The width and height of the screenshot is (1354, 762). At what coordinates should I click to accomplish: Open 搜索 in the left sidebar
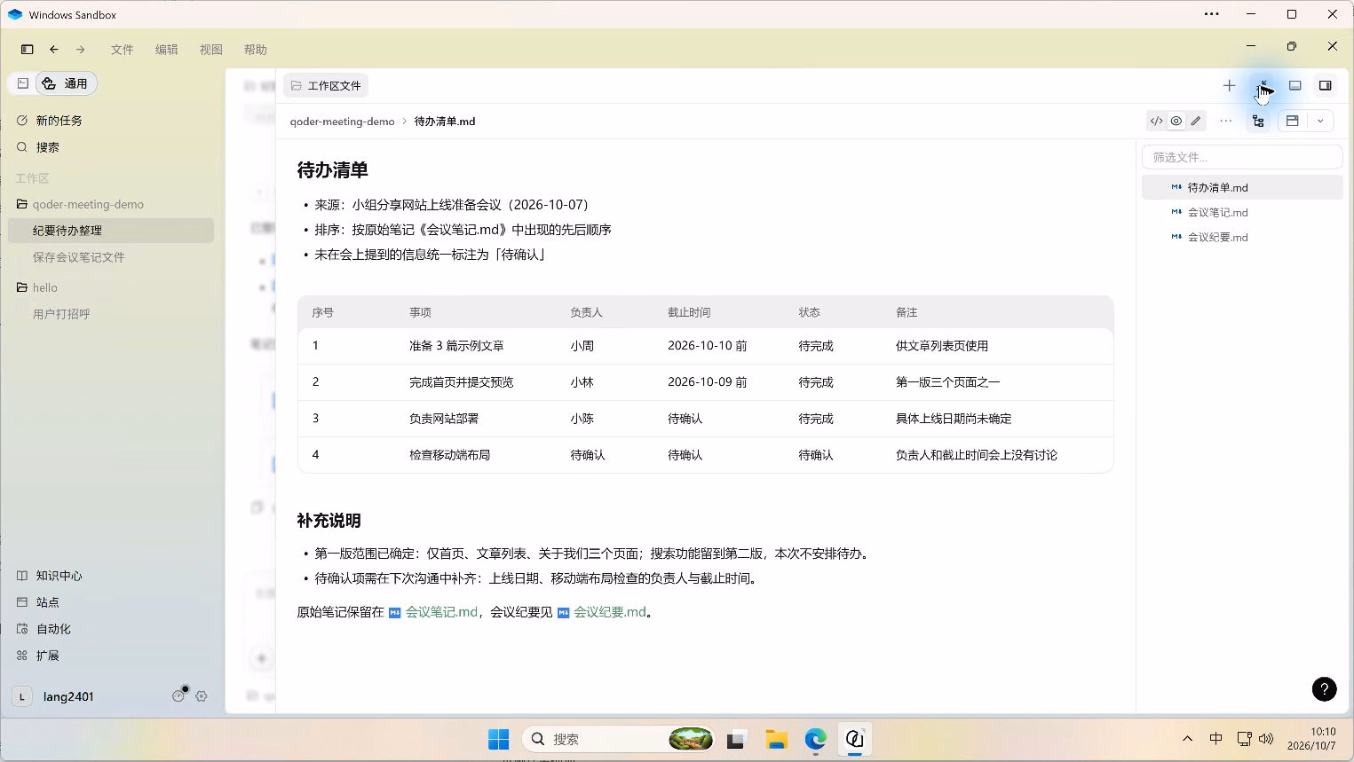click(x=47, y=147)
